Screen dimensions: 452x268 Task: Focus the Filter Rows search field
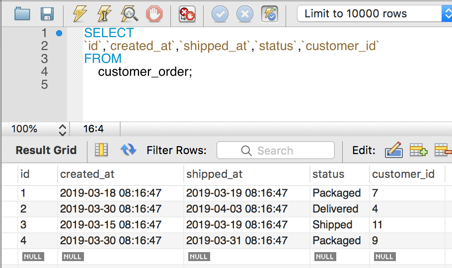pyautogui.click(x=276, y=150)
